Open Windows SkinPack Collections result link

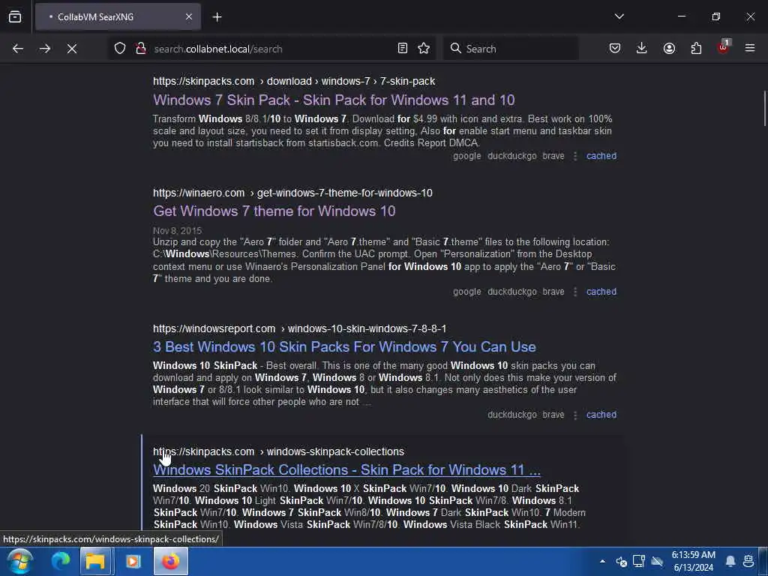click(346, 469)
